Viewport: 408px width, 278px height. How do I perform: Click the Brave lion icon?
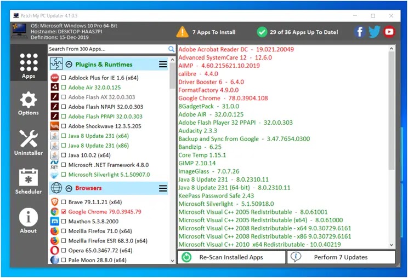click(x=54, y=202)
